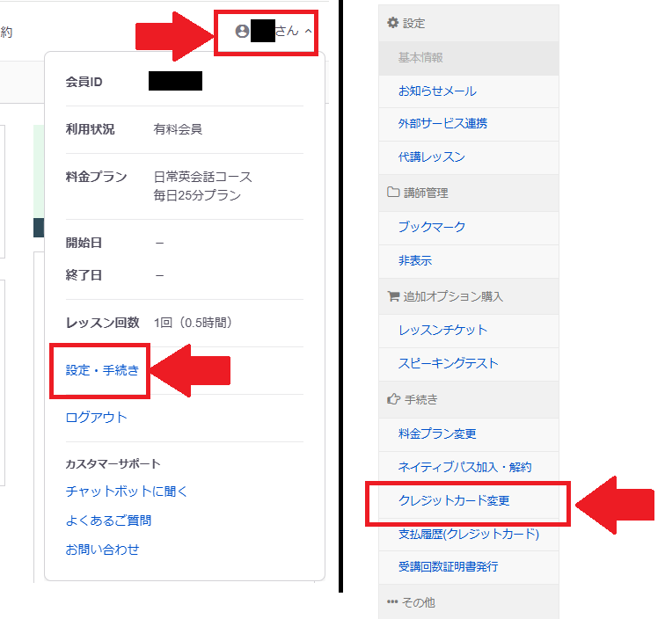Select 基本情報 in settings menu
This screenshot has width=665, height=619.
[420, 57]
